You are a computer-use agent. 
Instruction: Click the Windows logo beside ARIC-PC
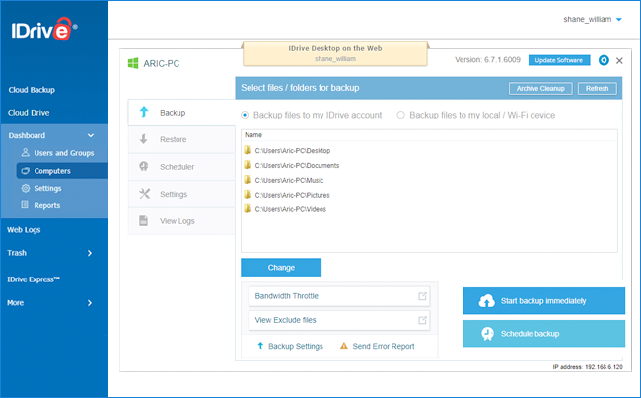tap(133, 63)
